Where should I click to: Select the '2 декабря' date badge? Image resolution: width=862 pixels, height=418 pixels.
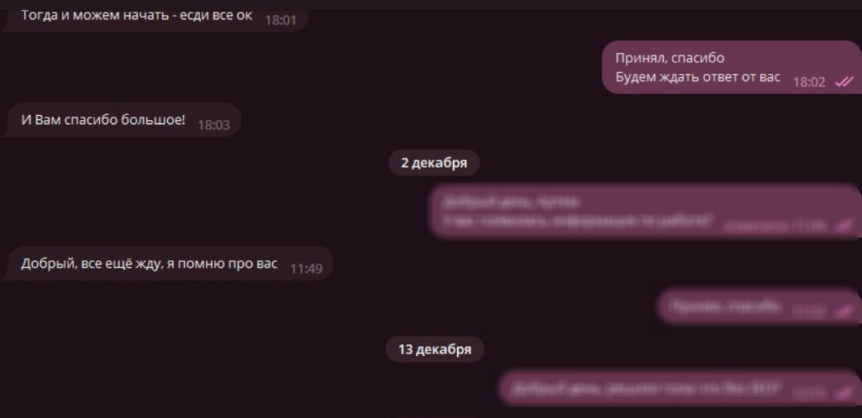pos(434,163)
